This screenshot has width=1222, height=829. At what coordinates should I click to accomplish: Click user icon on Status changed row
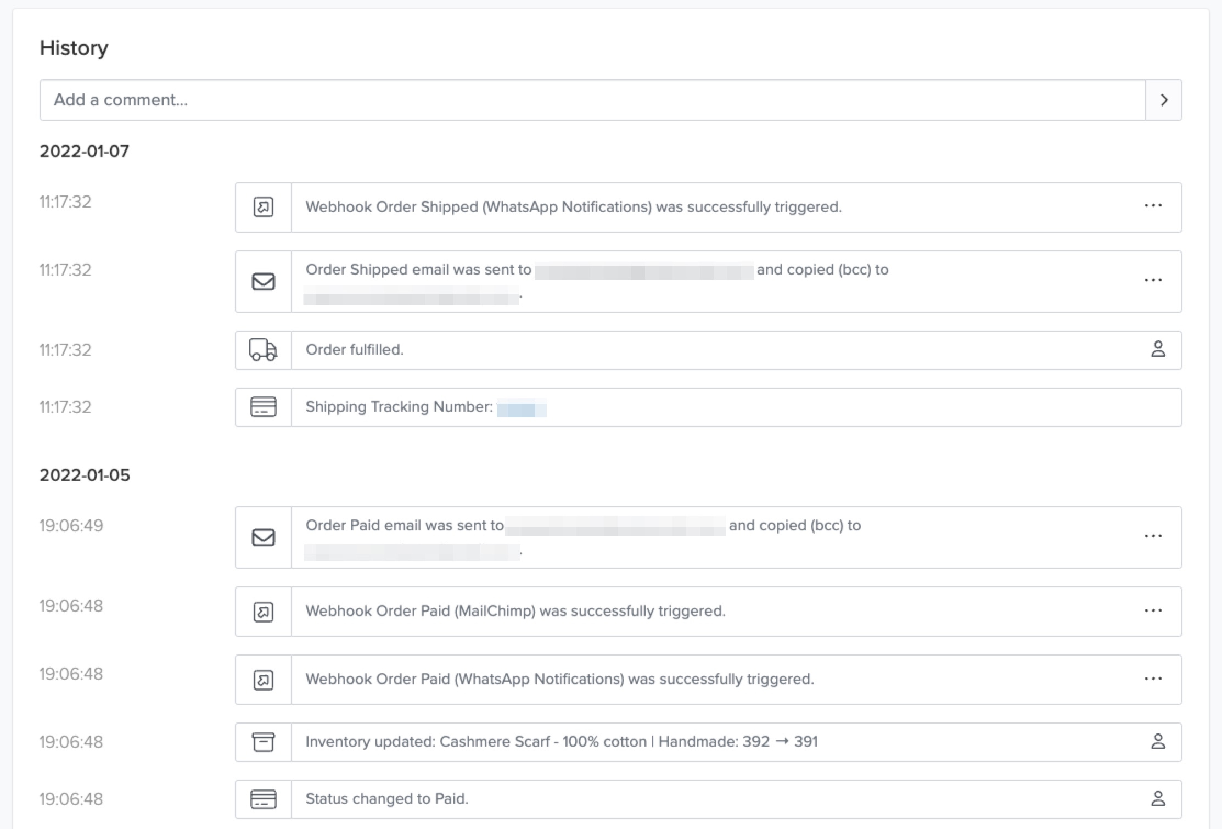coord(1158,798)
